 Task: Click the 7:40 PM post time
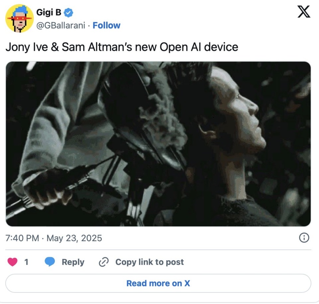22,238
